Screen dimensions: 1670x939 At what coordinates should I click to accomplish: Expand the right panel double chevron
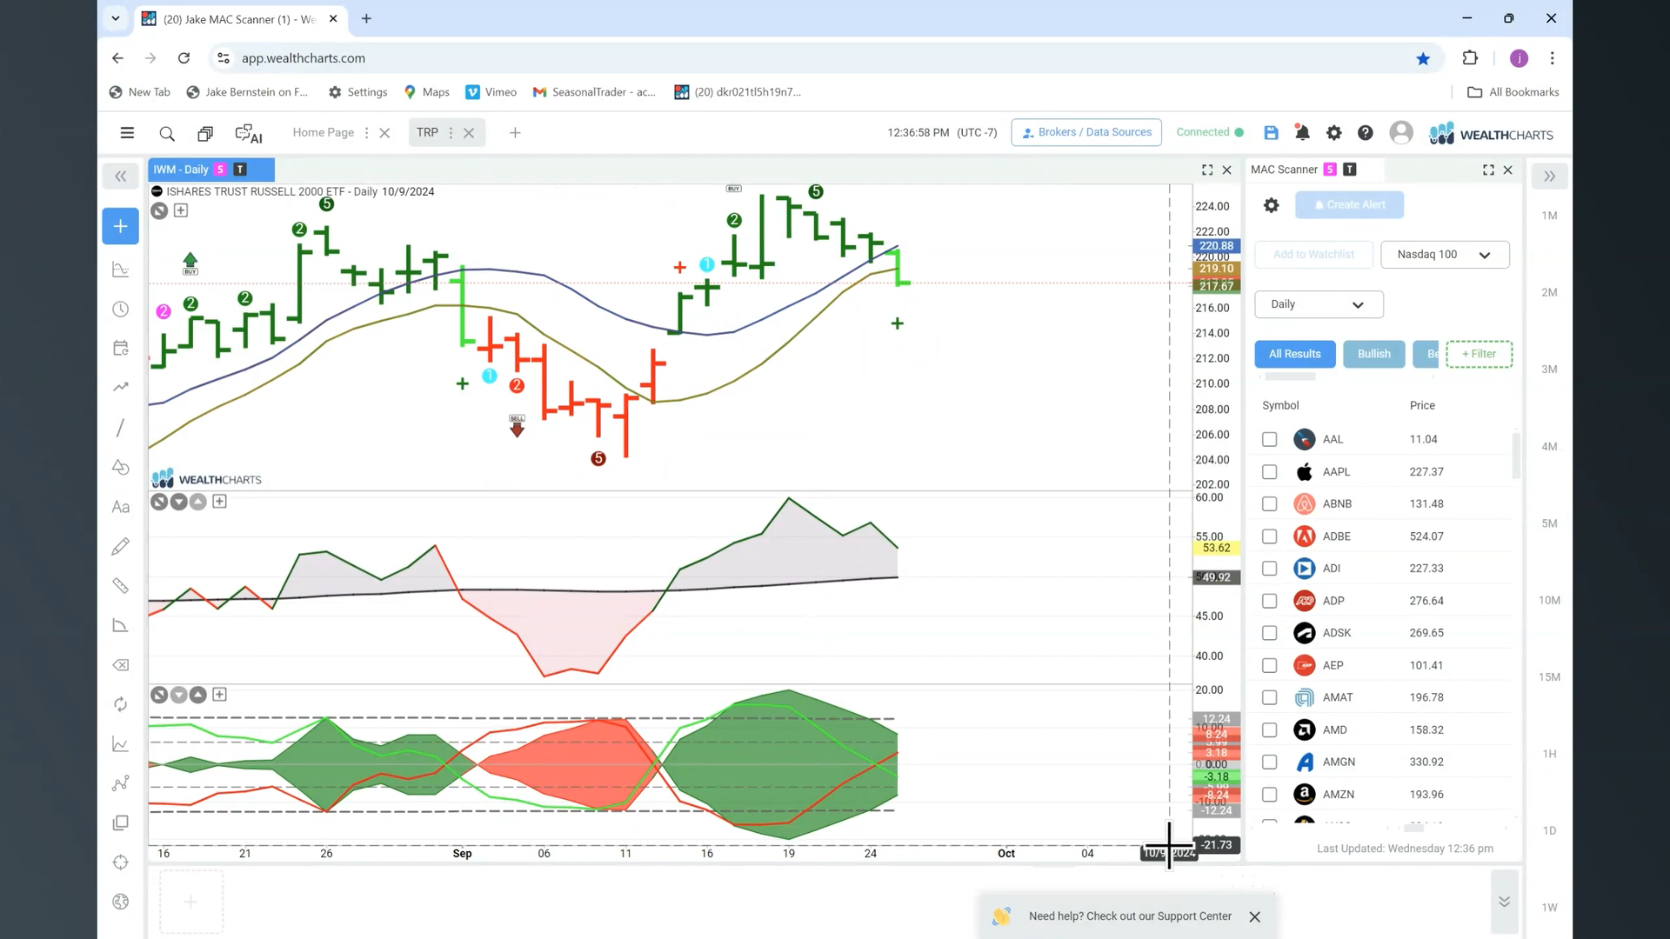coord(1549,176)
